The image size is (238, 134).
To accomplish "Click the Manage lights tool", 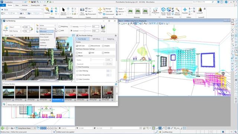I will pyautogui.click(x=107, y=9).
